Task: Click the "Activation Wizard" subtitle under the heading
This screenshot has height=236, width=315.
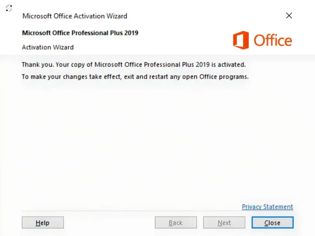Action: pos(48,47)
